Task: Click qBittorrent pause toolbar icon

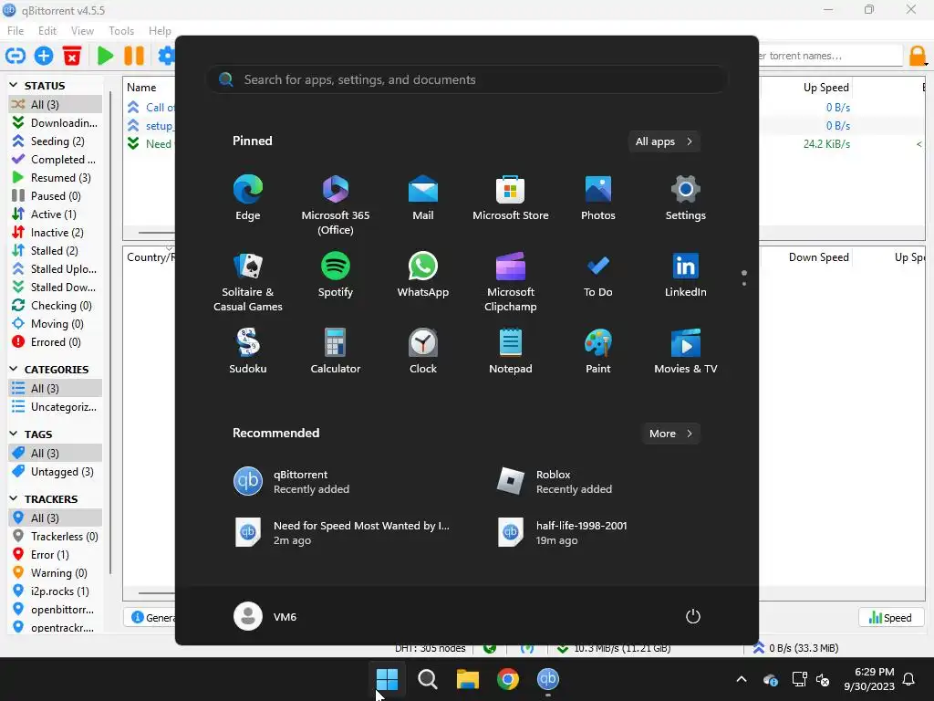Action: 134,56
